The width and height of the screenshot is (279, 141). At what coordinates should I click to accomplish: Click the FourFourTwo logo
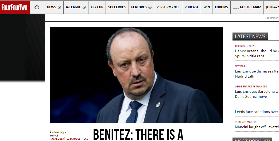(x=15, y=7)
